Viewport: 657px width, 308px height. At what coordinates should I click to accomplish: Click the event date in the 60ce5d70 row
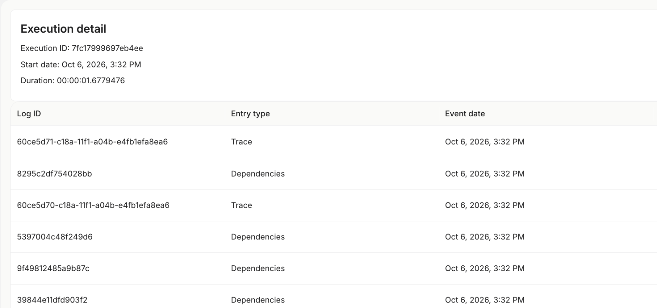point(485,205)
